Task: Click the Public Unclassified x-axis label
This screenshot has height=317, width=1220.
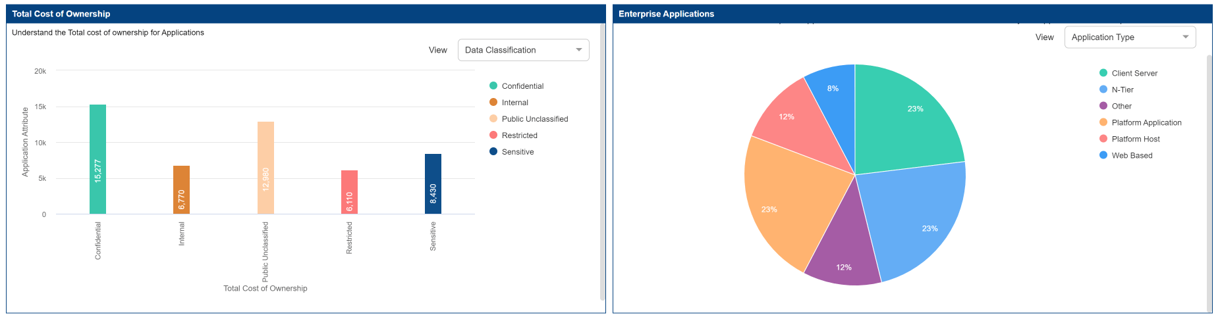Action: tap(265, 251)
